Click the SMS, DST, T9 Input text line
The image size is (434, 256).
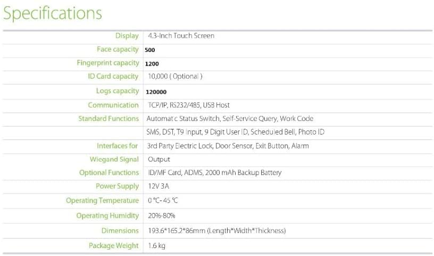(235, 132)
